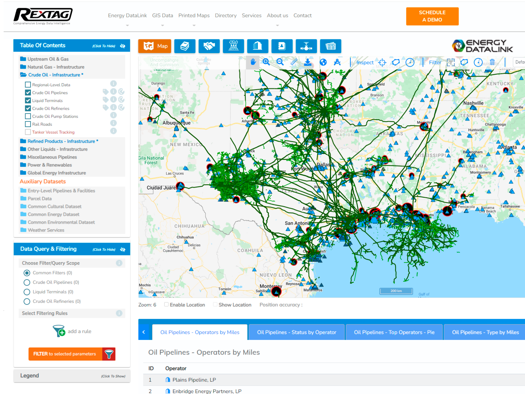Click the globe basemap icon
Viewport: 525px width, 394px height.
coord(323,62)
